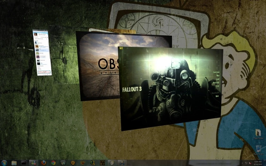Viewport: 266px width, 166px height.
Task: Launch Command Prompt from the taskbar
Action: pos(24,163)
